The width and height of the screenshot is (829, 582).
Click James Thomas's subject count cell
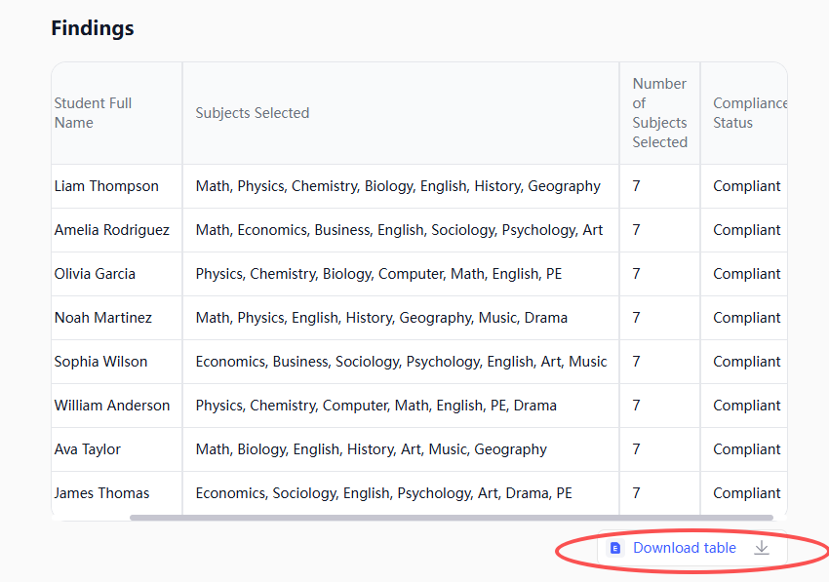(637, 493)
